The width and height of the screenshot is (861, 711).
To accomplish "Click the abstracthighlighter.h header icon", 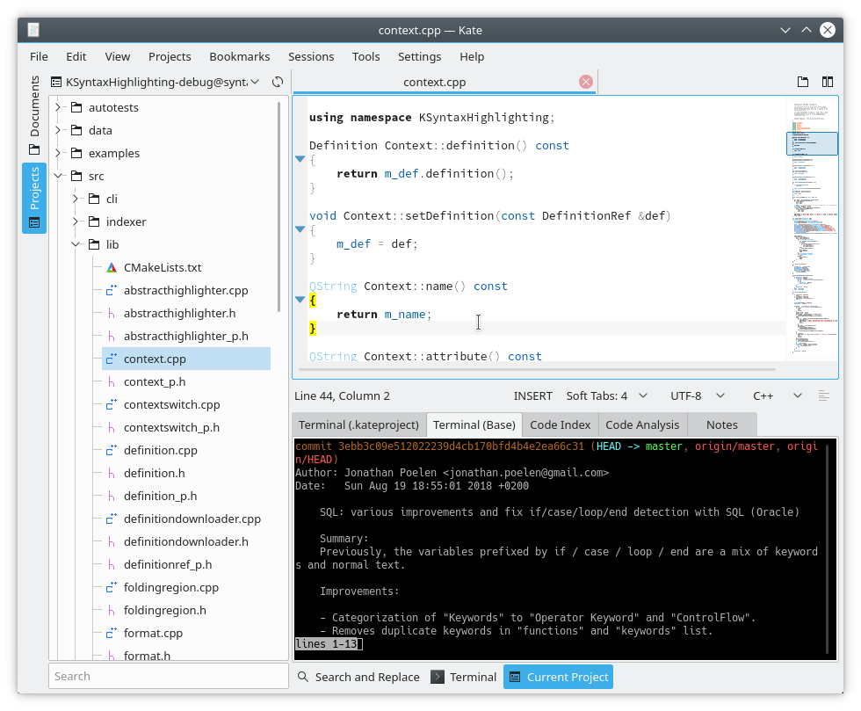I will click(112, 313).
